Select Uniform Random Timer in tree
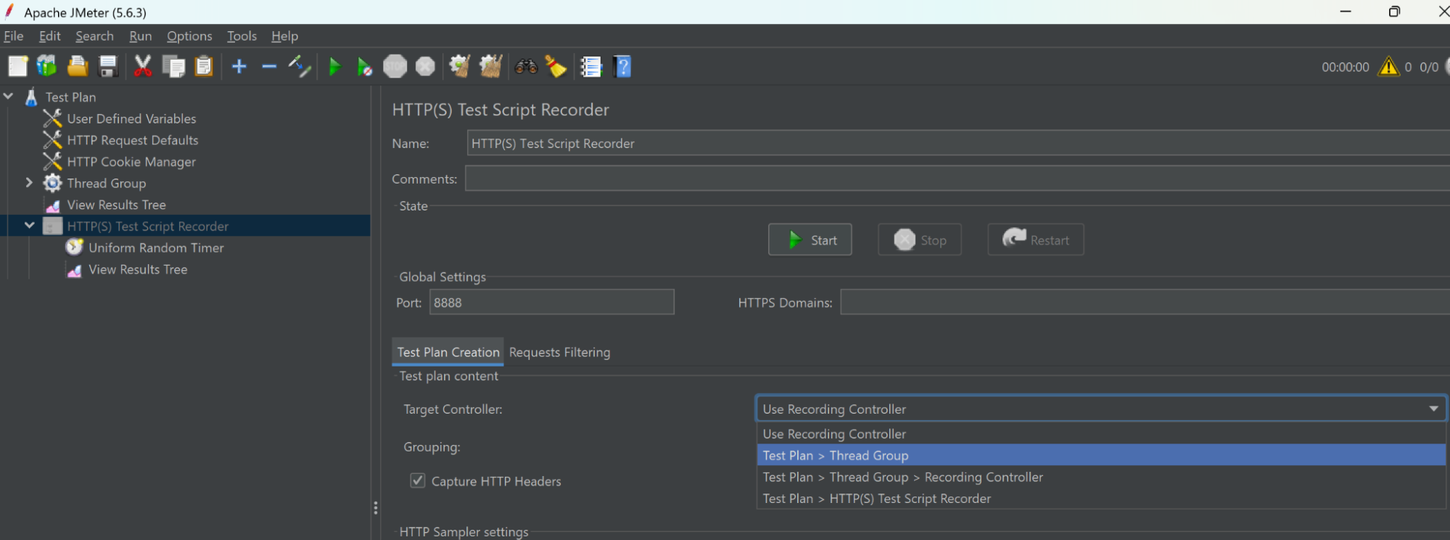1450x540 pixels. pyautogui.click(x=156, y=247)
